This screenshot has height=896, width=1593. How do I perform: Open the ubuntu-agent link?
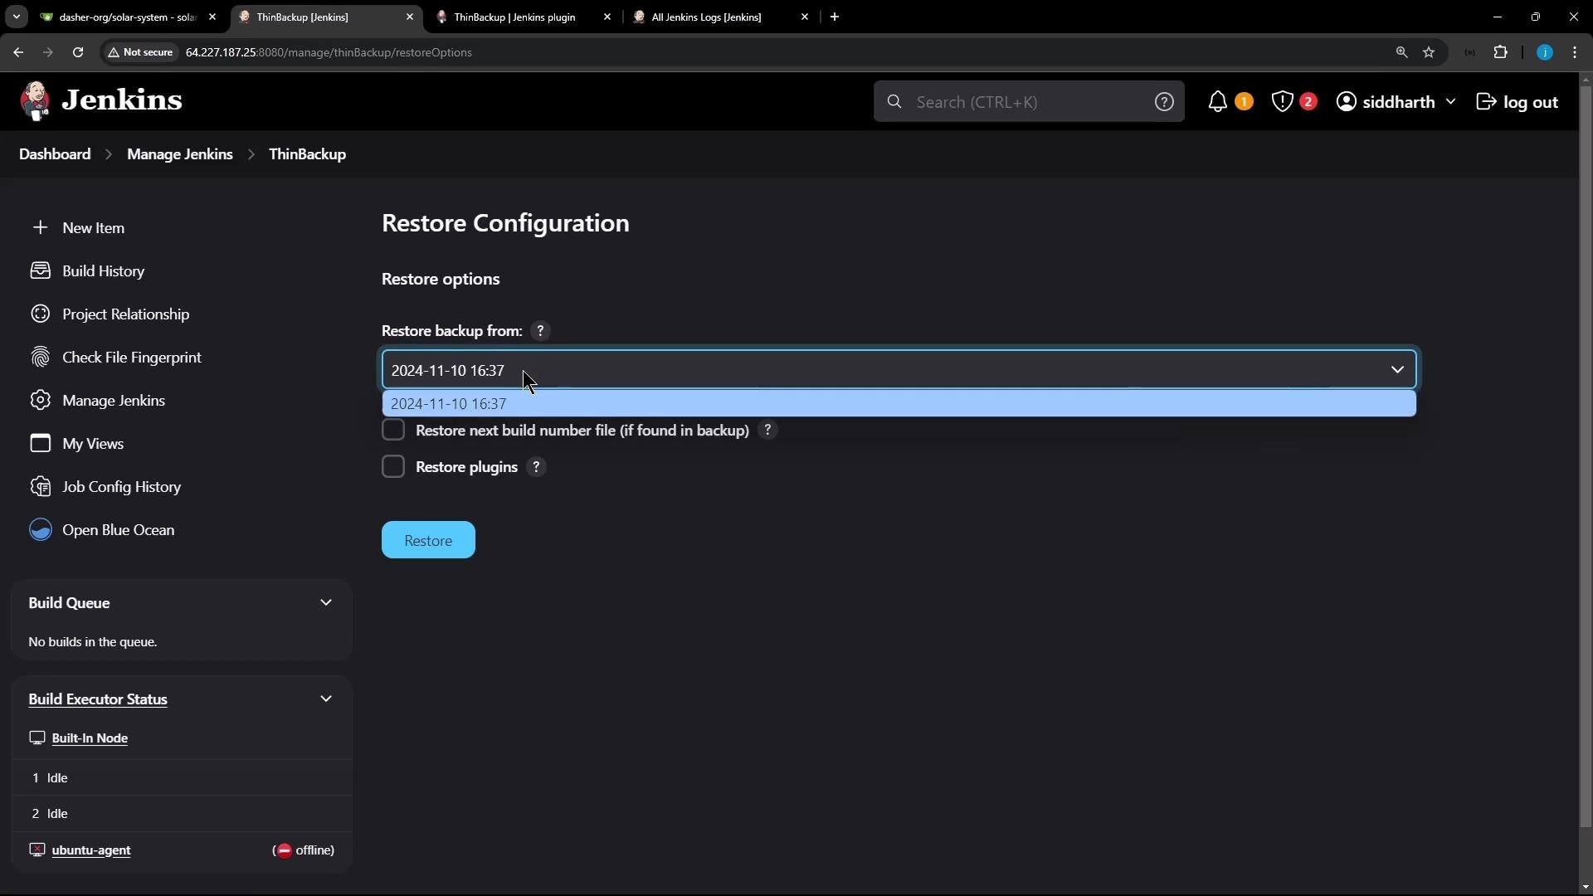click(91, 850)
